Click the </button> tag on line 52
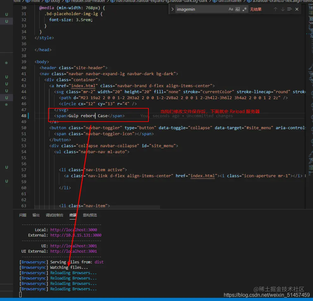The height and width of the screenshot is (301, 313). coord(60,140)
